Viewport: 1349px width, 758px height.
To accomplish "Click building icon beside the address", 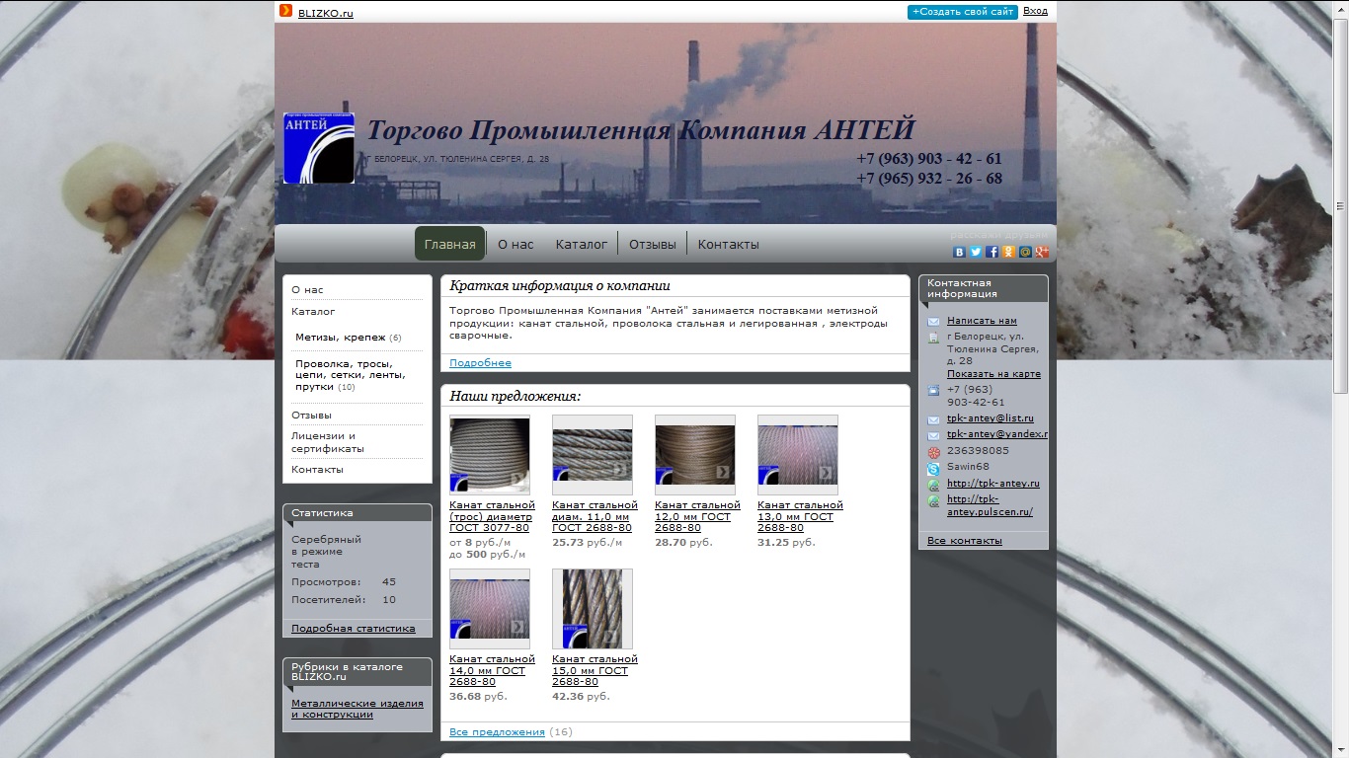I will click(x=933, y=338).
